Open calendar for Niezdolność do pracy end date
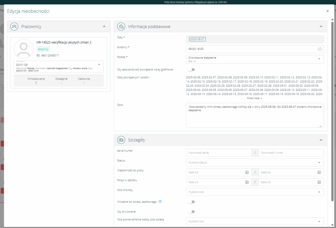 tap(319, 172)
